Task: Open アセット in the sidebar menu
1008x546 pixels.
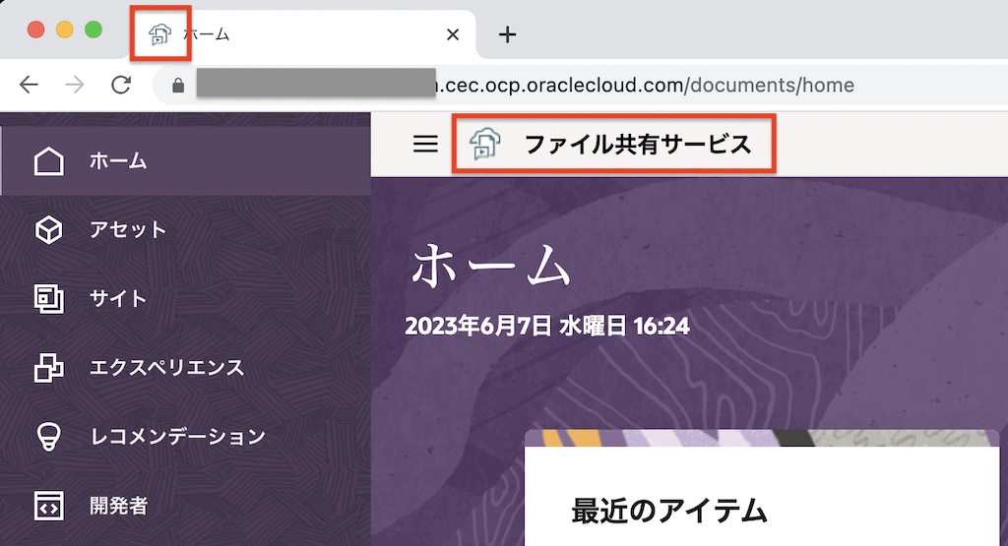Action: click(x=186, y=229)
